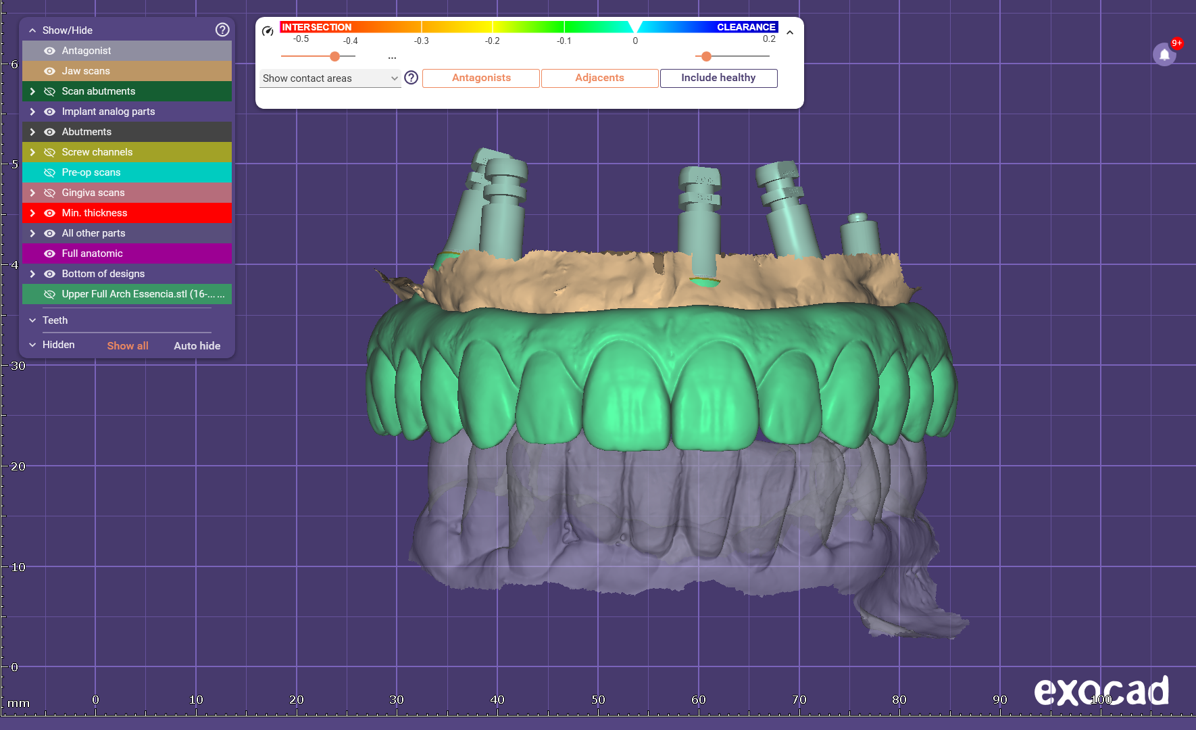The height and width of the screenshot is (730, 1196).
Task: Click the Show all link
Action: tap(128, 345)
